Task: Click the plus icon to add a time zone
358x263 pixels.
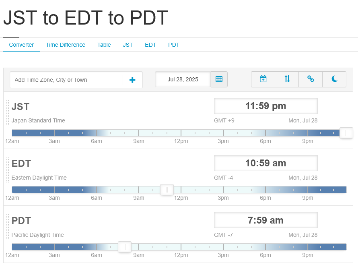Action: (x=132, y=80)
